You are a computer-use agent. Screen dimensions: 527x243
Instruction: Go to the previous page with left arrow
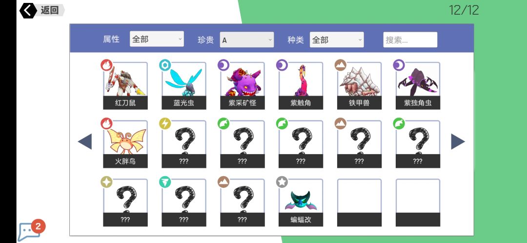click(x=85, y=142)
